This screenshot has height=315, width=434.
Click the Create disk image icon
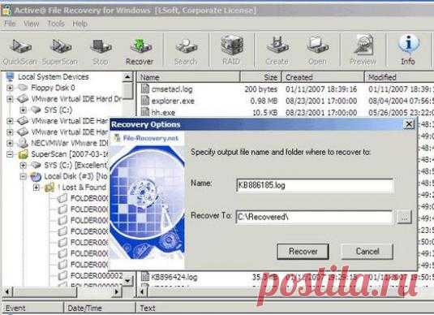[277, 51]
